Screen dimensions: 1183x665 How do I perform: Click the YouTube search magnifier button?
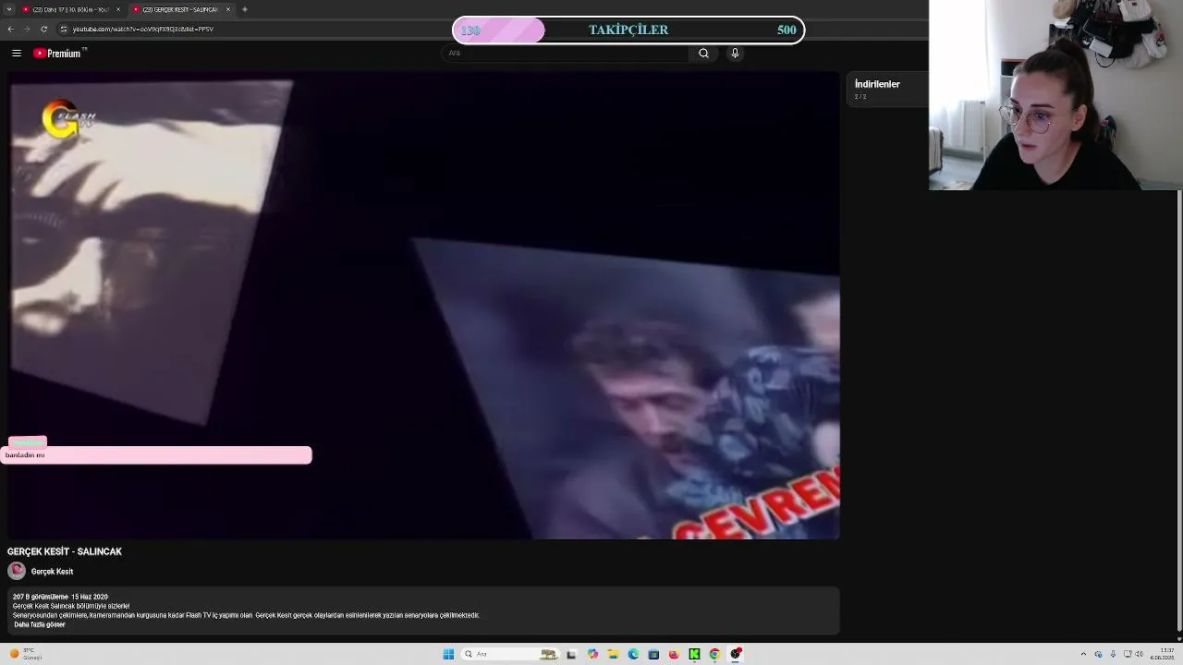(x=703, y=54)
